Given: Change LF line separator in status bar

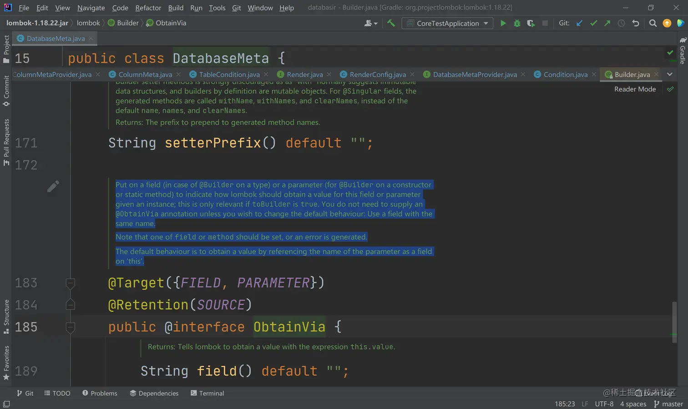Looking at the screenshot, I should (x=585, y=404).
